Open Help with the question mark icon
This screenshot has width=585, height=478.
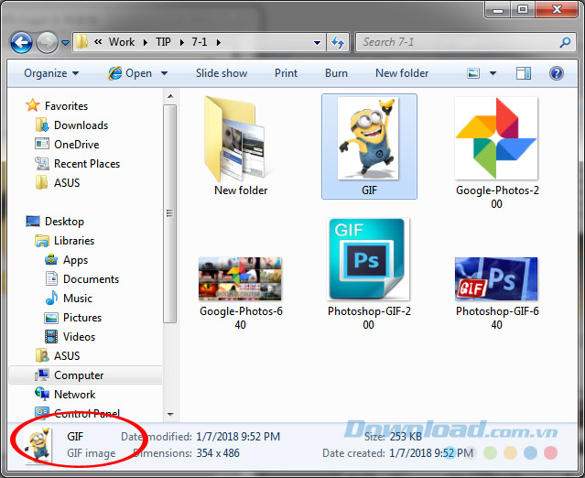[556, 73]
